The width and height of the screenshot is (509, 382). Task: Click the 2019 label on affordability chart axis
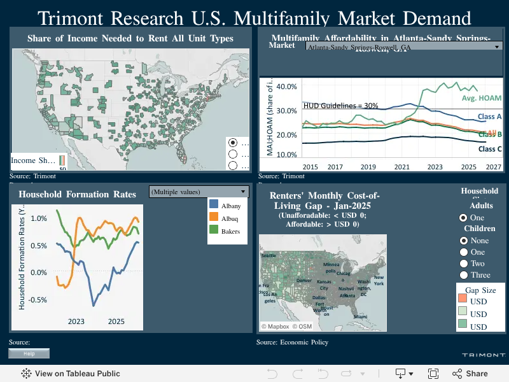tap(368, 167)
